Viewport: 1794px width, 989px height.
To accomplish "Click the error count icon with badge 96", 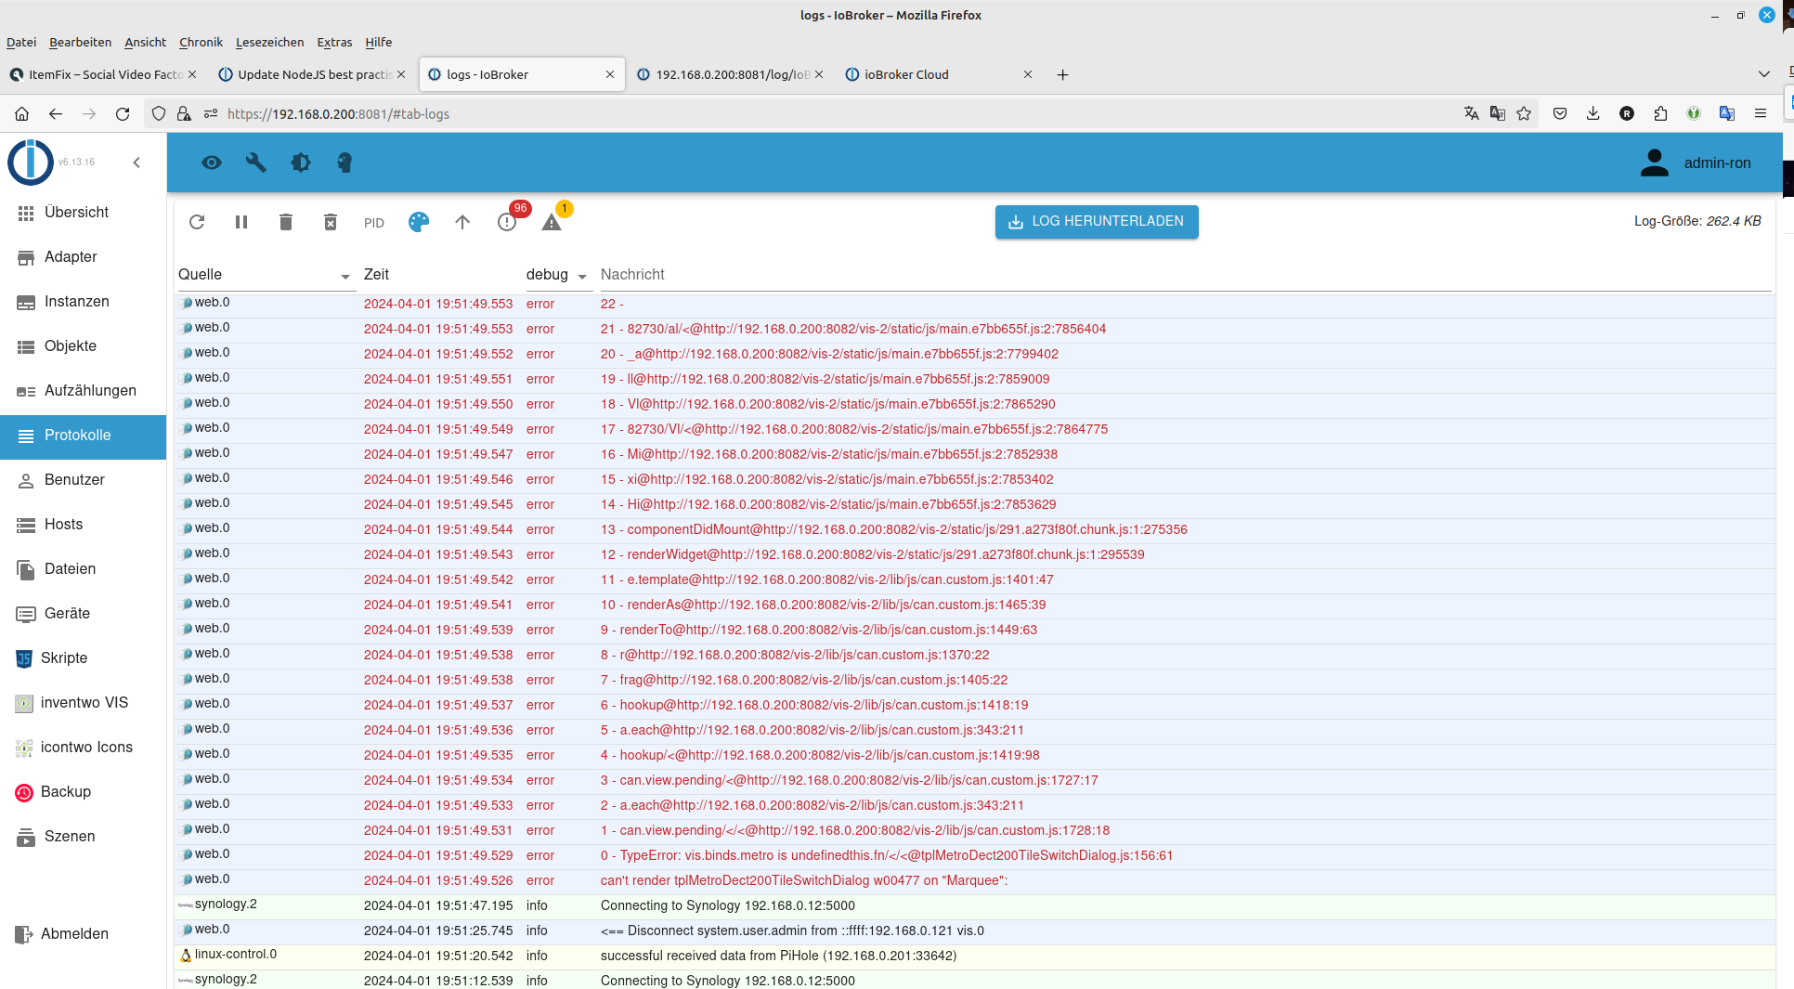I will click(507, 222).
